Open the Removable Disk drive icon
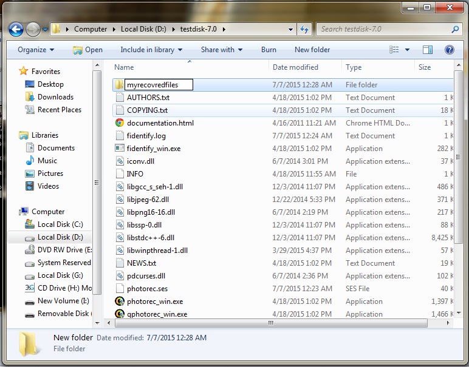Screen dimensions: 469x367 [30, 314]
